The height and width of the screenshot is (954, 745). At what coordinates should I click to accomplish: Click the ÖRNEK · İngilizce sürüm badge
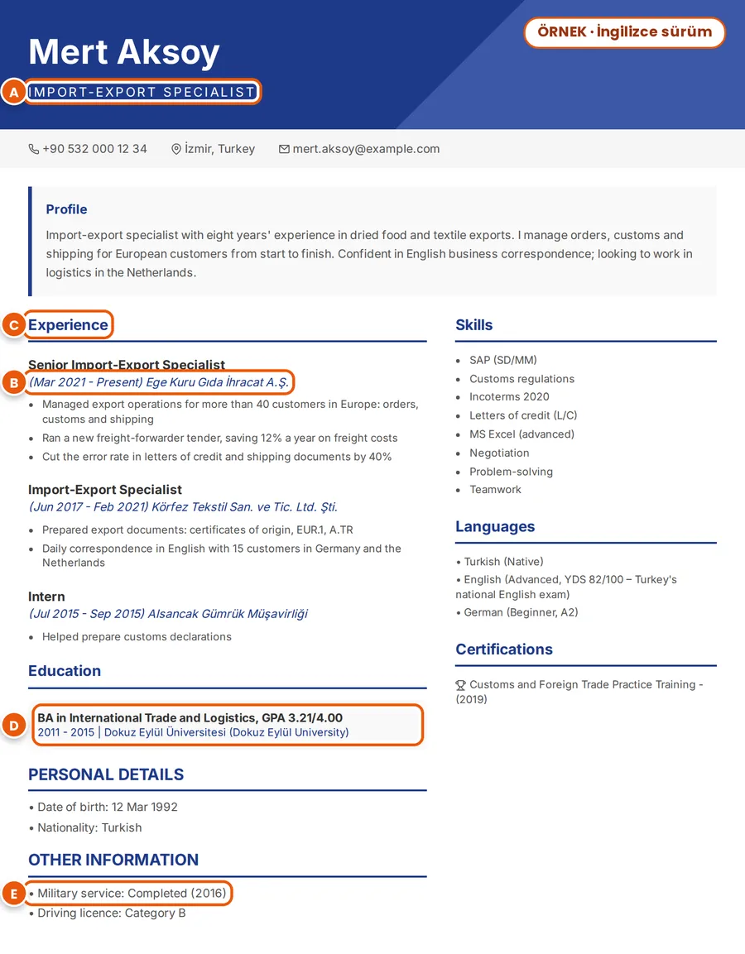624,31
